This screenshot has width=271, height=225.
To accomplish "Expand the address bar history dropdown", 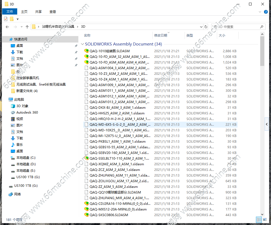I will [201, 27].
